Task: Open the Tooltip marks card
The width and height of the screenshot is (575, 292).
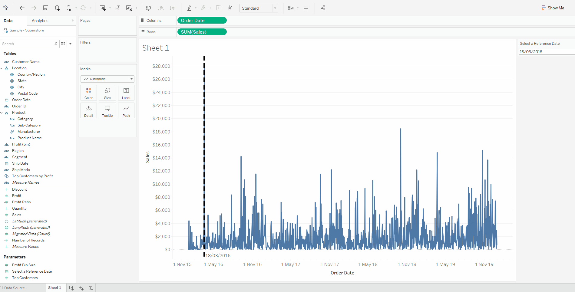Action: point(107,111)
